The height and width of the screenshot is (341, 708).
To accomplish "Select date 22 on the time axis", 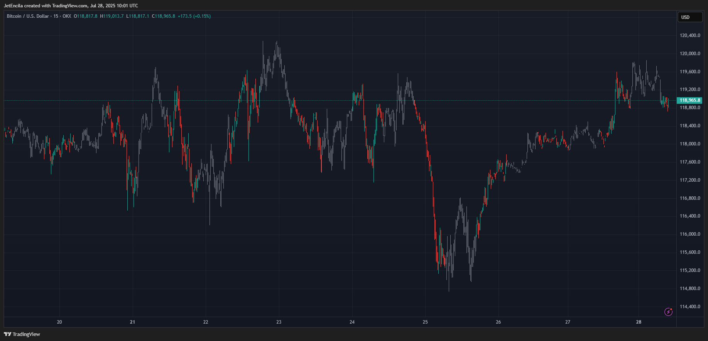I will (206, 322).
